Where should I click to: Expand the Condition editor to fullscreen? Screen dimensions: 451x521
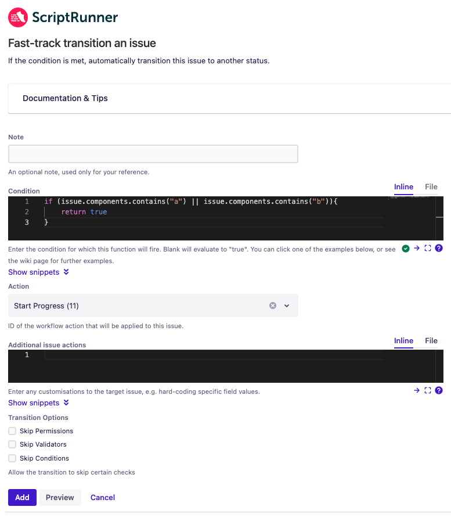point(428,248)
